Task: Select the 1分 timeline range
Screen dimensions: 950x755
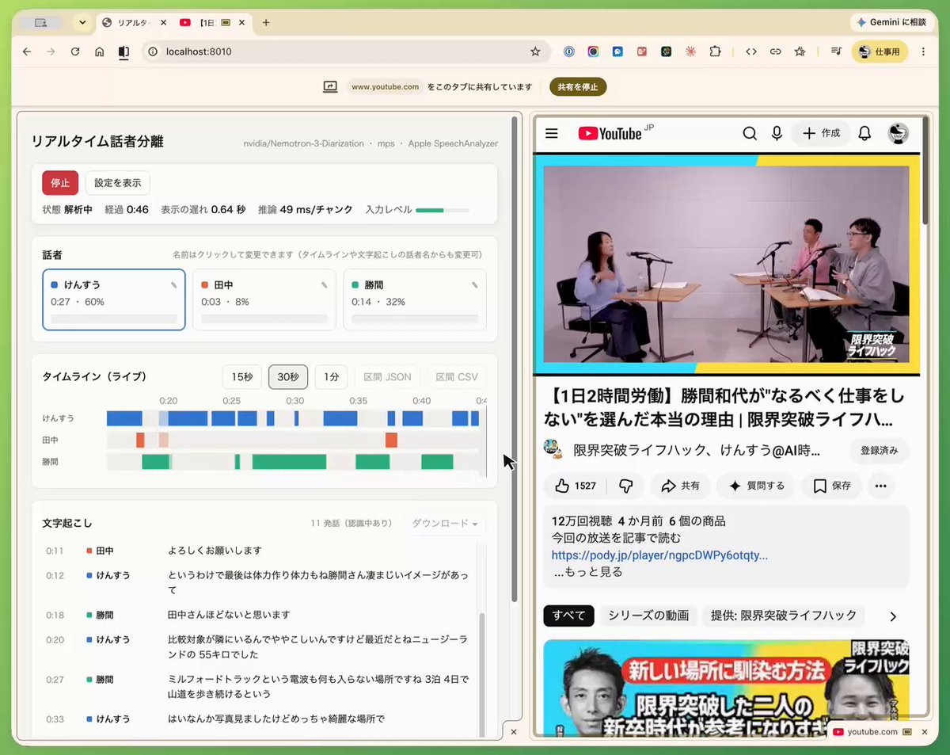Action: [x=331, y=377]
